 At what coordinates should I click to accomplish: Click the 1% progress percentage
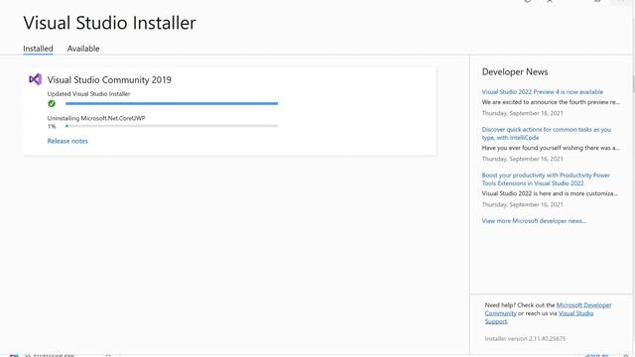pyautogui.click(x=52, y=126)
